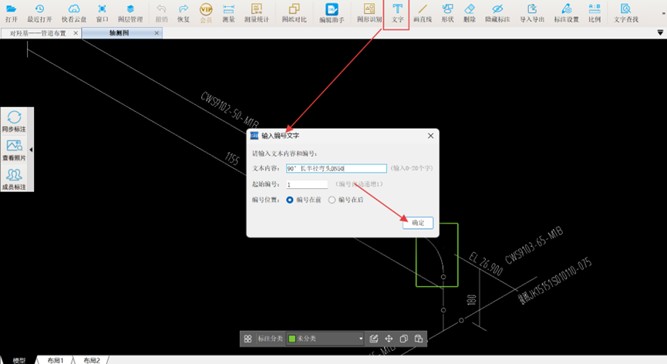Click the move annotation arrows icon

click(x=389, y=339)
